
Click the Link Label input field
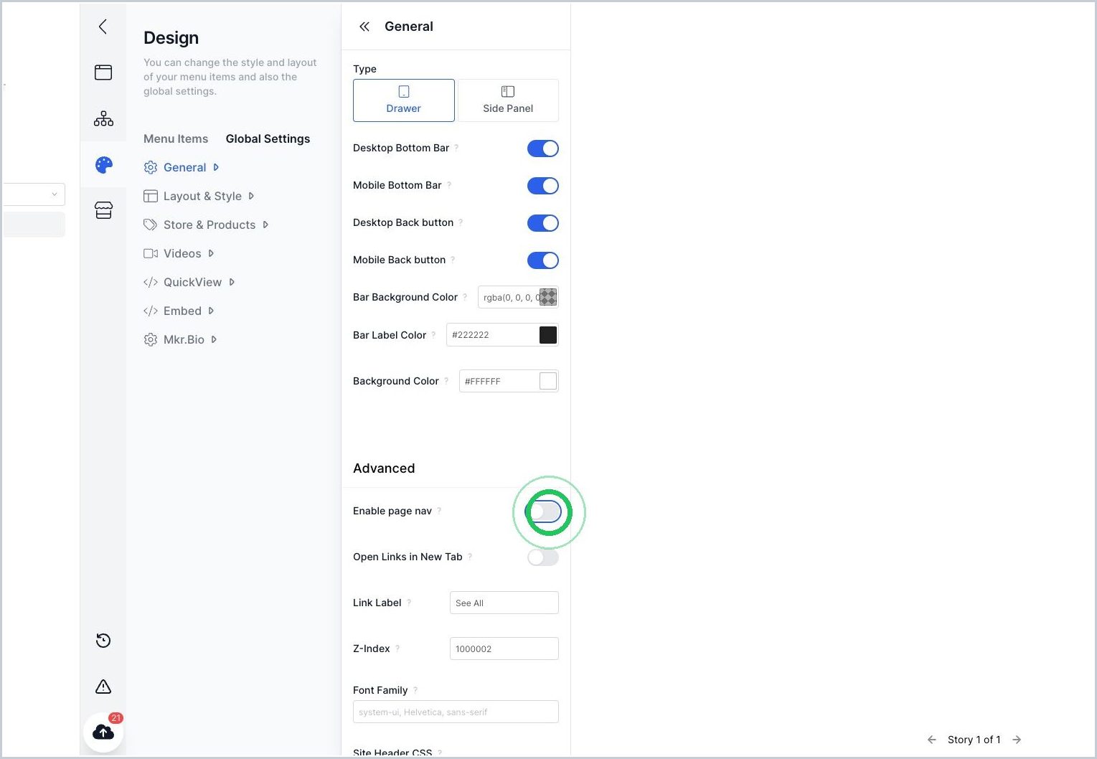pos(504,603)
